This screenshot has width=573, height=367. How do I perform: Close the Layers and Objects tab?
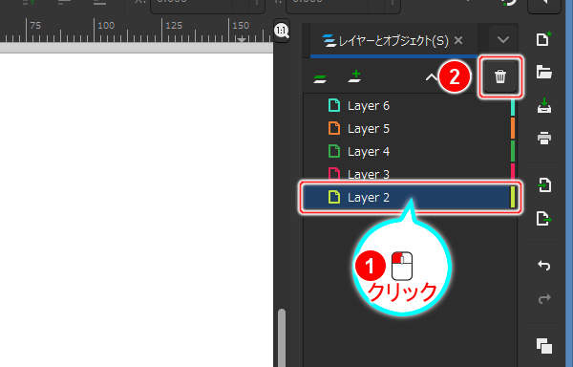click(458, 40)
